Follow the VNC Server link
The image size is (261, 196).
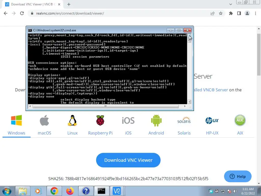(211, 90)
